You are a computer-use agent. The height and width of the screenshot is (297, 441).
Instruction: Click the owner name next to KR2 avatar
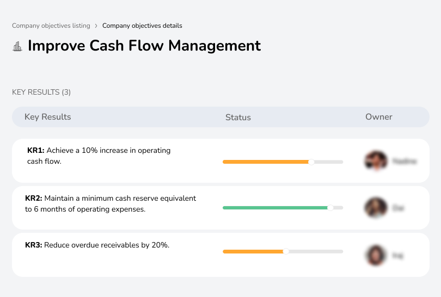pyautogui.click(x=398, y=208)
